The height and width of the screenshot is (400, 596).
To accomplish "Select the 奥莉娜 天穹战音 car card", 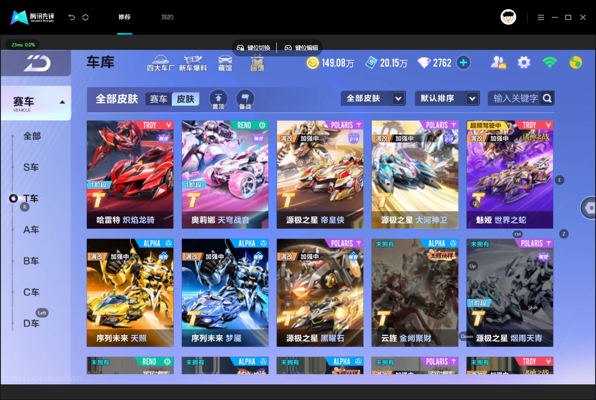I will click(225, 174).
